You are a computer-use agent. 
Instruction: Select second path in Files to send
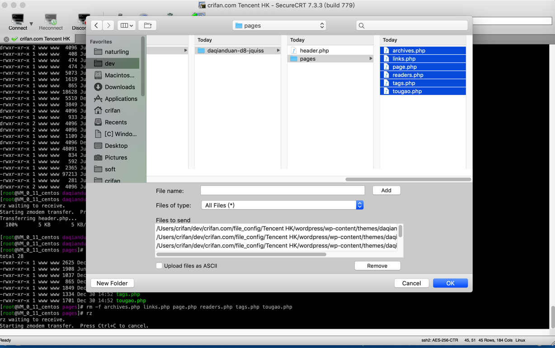(276, 237)
